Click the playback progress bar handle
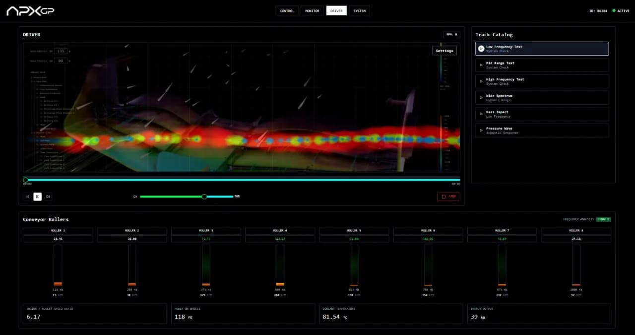Screen dimensions: 635x335 click(x=26, y=180)
